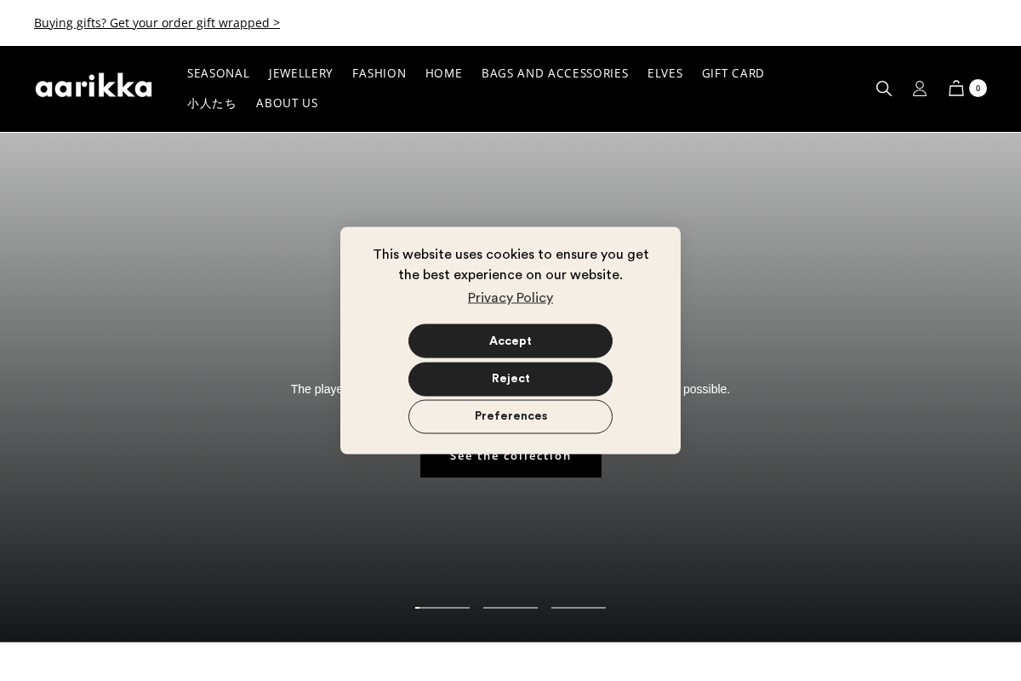Open the Privacy Policy link
Image resolution: width=1021 pixels, height=681 pixels.
click(x=510, y=297)
